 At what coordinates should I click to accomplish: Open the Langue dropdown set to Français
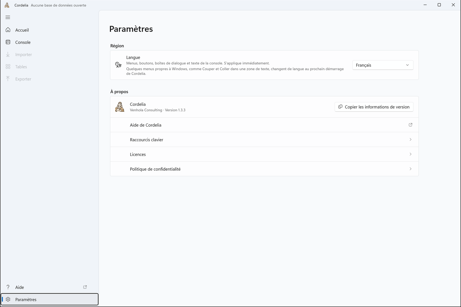click(x=383, y=65)
